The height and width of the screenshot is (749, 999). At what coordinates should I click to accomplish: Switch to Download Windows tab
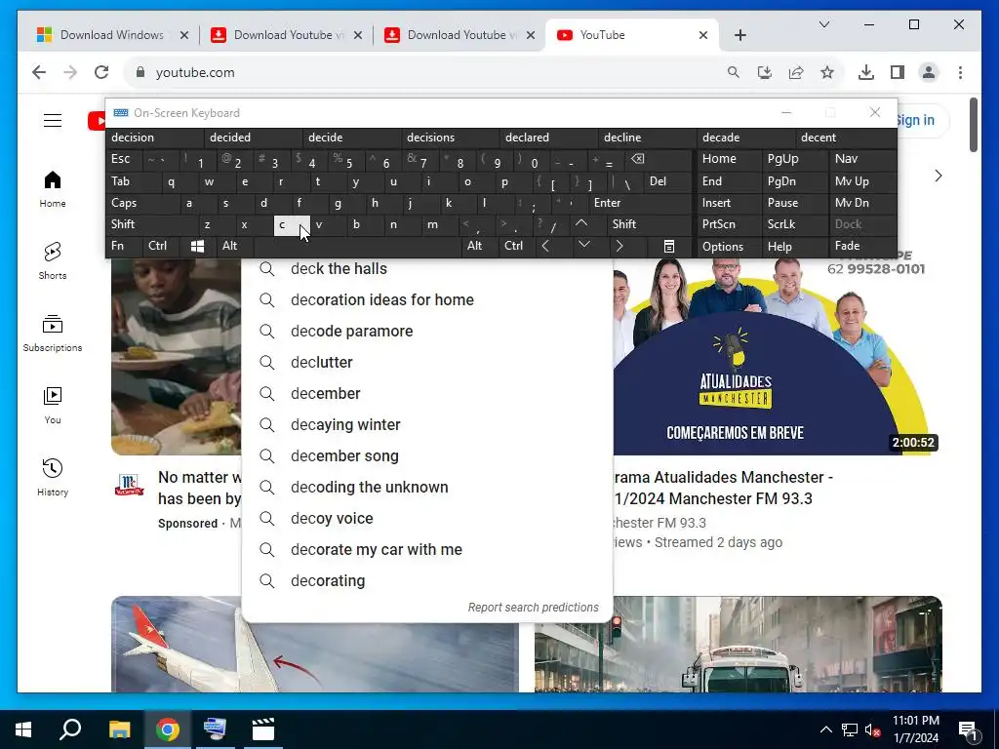[x=112, y=35]
